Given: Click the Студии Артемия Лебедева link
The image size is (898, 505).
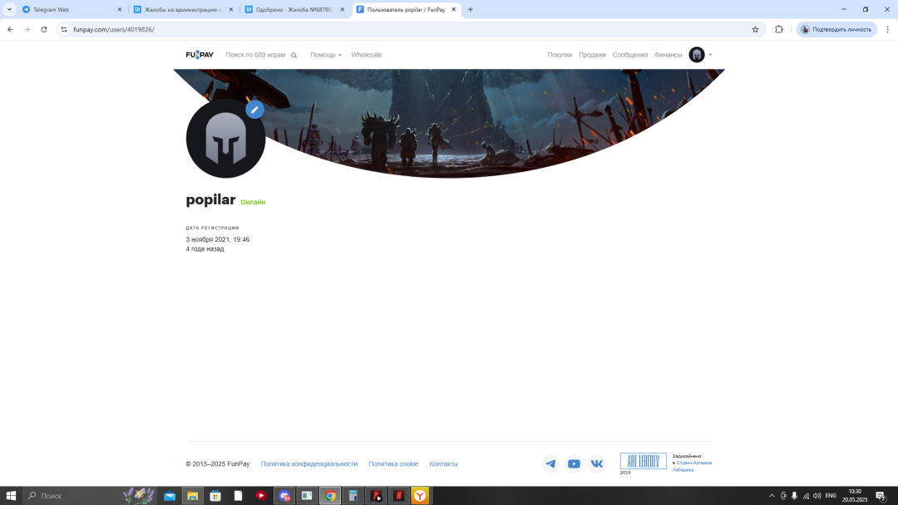Looking at the screenshot, I should 693,466.
